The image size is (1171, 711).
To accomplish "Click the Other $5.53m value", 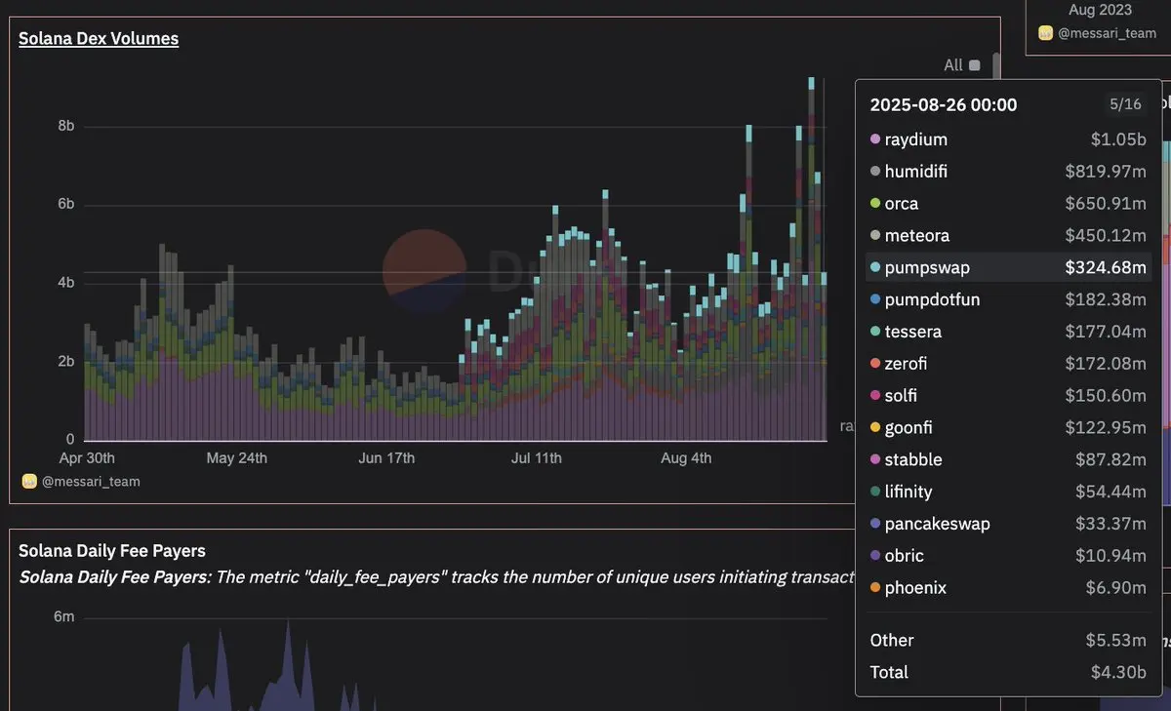I will 1115,640.
